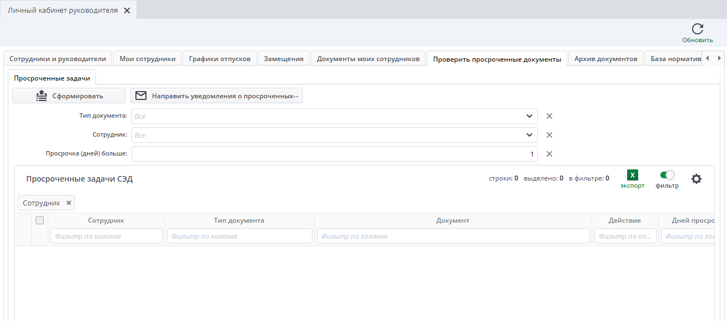Export table via Excel экспорт icon
Image resolution: width=727 pixels, height=321 pixels.
(x=632, y=175)
